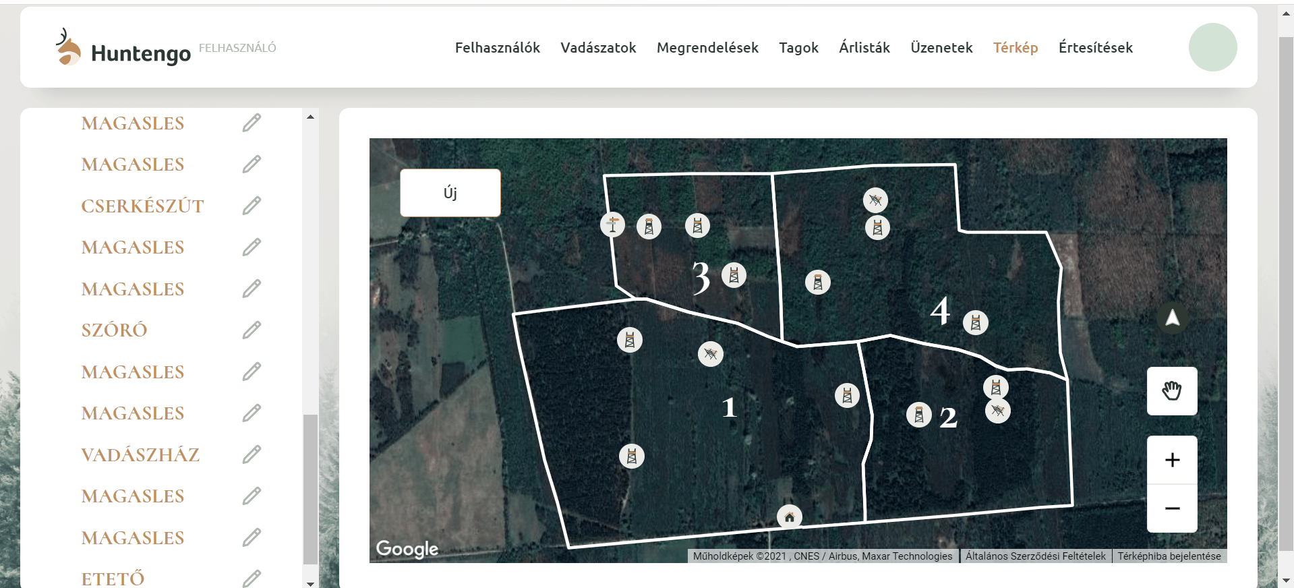Open Árlisták from the navigation bar
Screen dimensions: 1294x588
[x=864, y=48]
